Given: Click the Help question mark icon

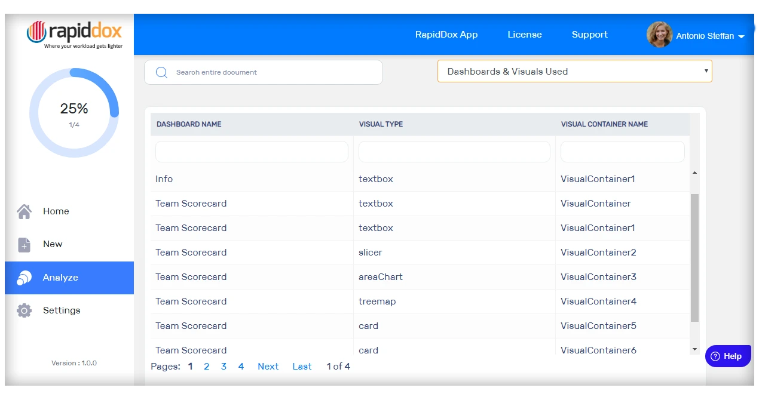Looking at the screenshot, I should (x=715, y=356).
